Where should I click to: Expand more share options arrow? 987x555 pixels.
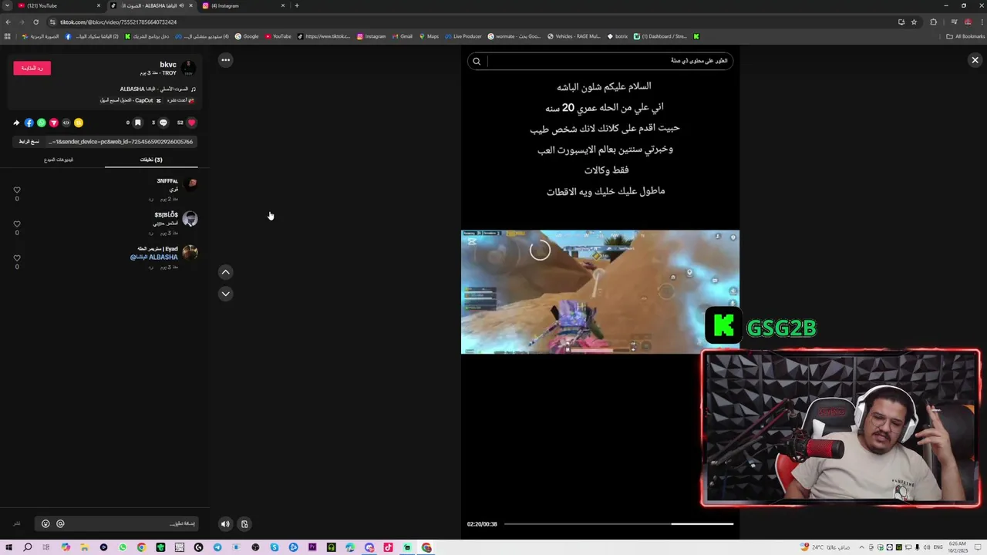[16, 123]
